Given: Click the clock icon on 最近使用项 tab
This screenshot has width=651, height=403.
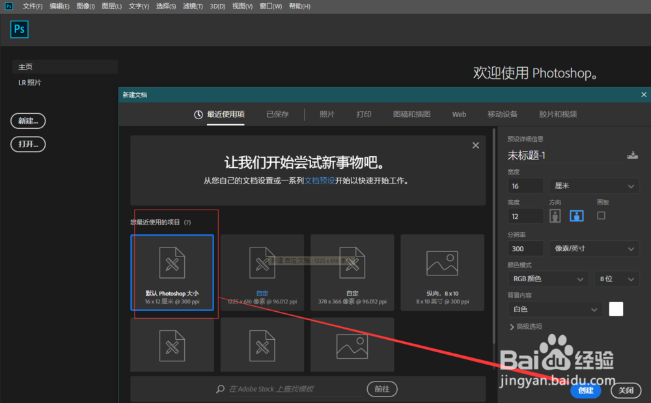Looking at the screenshot, I should (x=199, y=115).
